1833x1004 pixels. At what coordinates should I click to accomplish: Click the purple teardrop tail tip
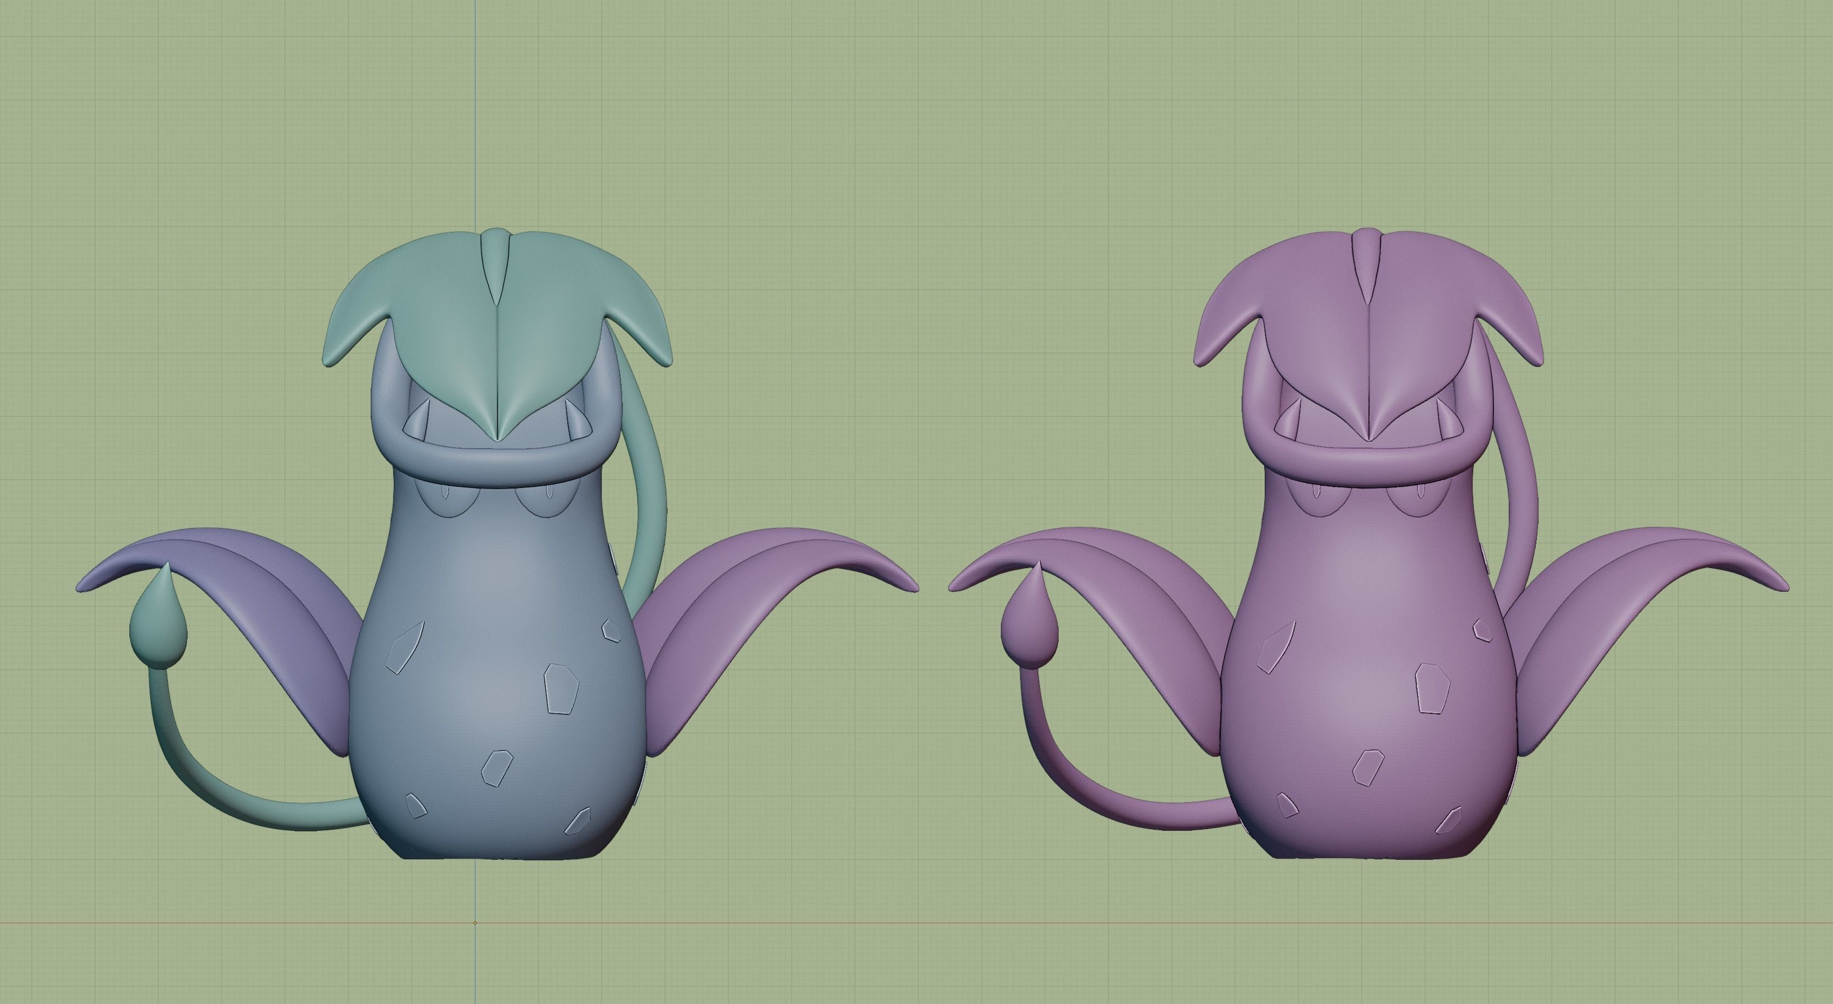coord(1029,615)
